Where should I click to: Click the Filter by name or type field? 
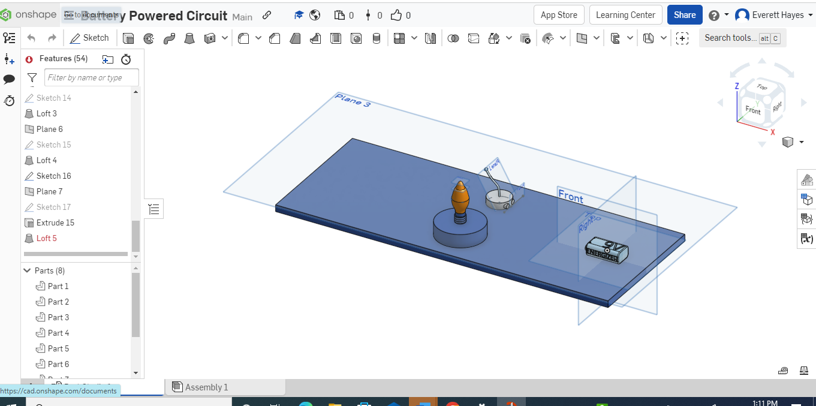tap(91, 77)
